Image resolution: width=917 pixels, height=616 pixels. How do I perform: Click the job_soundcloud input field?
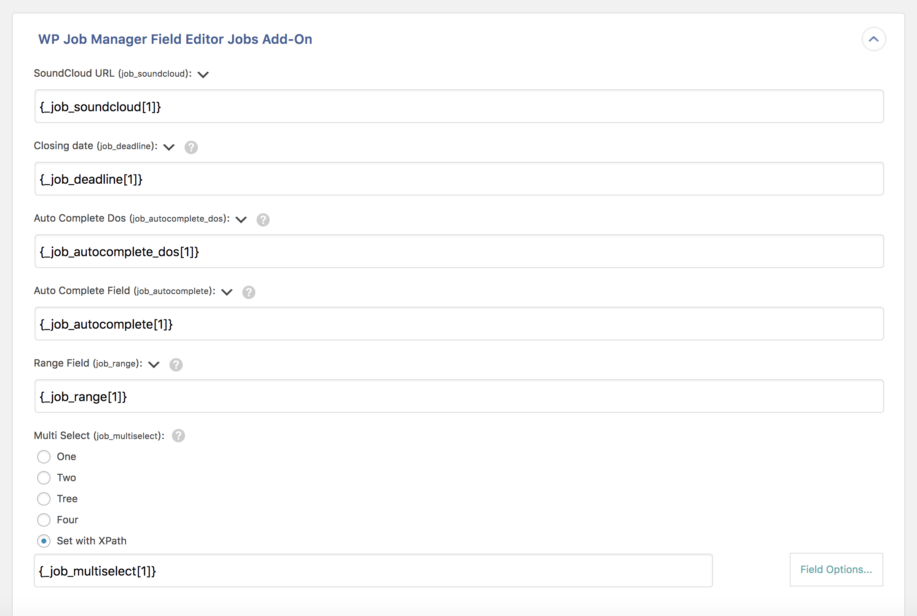tap(459, 107)
